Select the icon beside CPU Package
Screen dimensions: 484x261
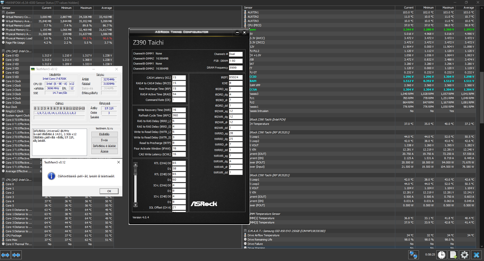pyautogui.click(x=3, y=236)
